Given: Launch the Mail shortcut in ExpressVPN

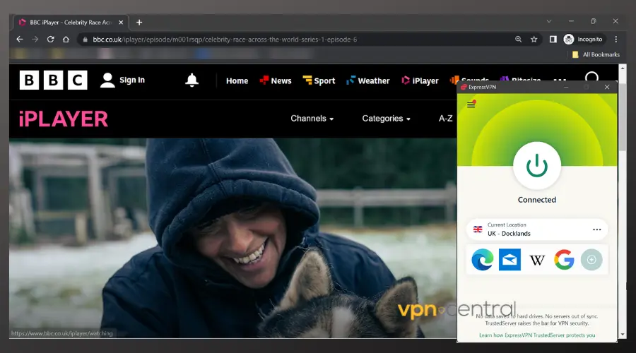Looking at the screenshot, I should pos(510,260).
